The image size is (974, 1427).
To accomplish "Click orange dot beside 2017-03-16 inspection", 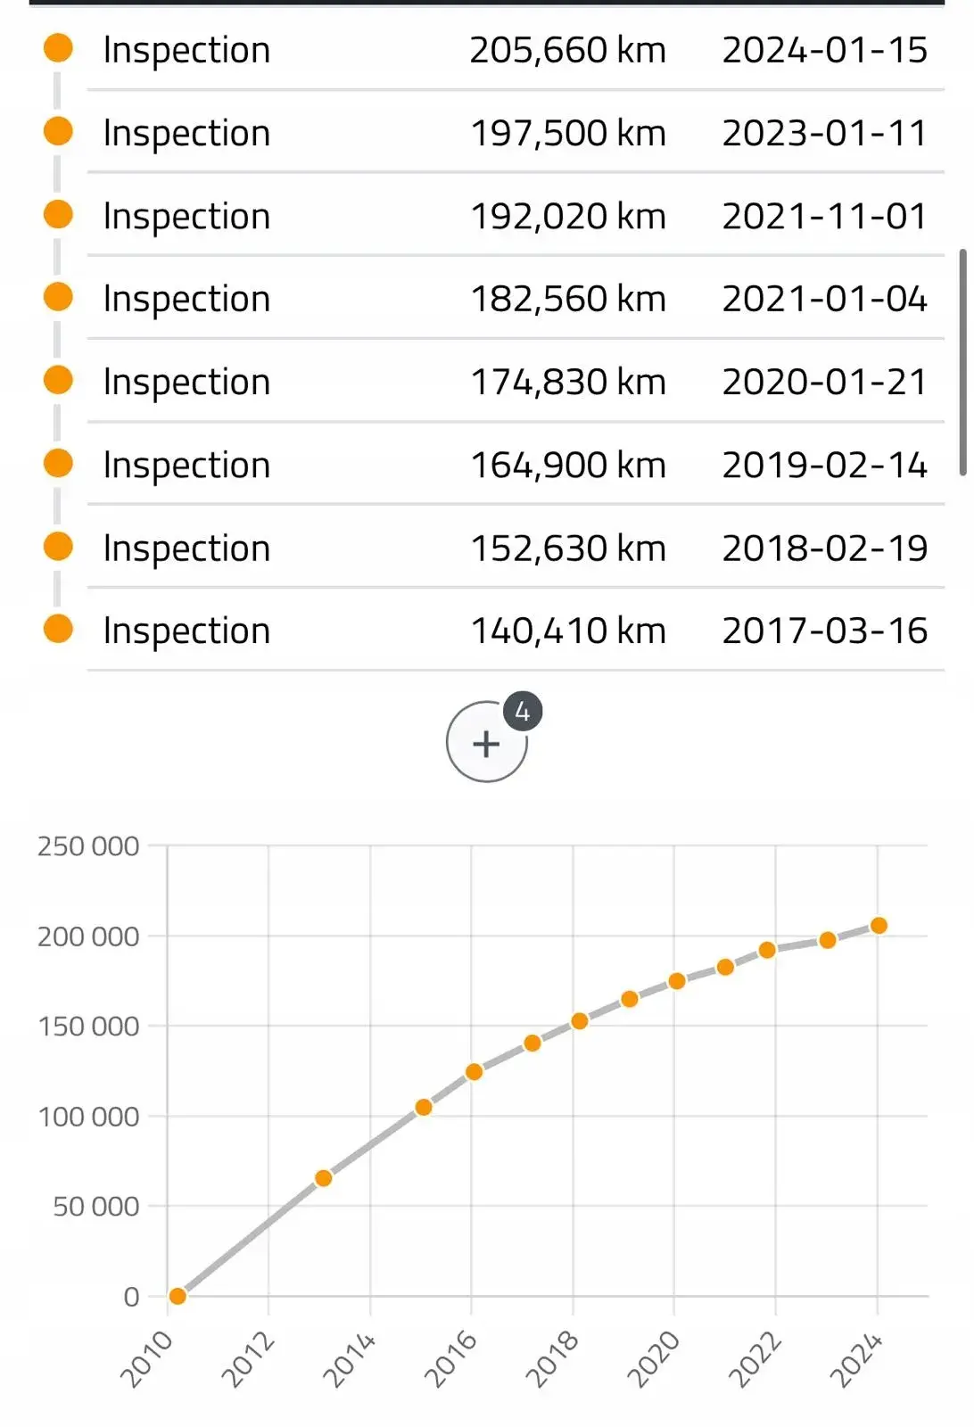I will [59, 629].
